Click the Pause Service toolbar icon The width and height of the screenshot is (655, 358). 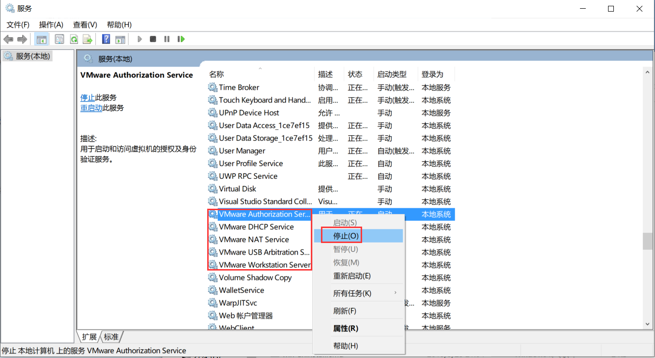(167, 39)
